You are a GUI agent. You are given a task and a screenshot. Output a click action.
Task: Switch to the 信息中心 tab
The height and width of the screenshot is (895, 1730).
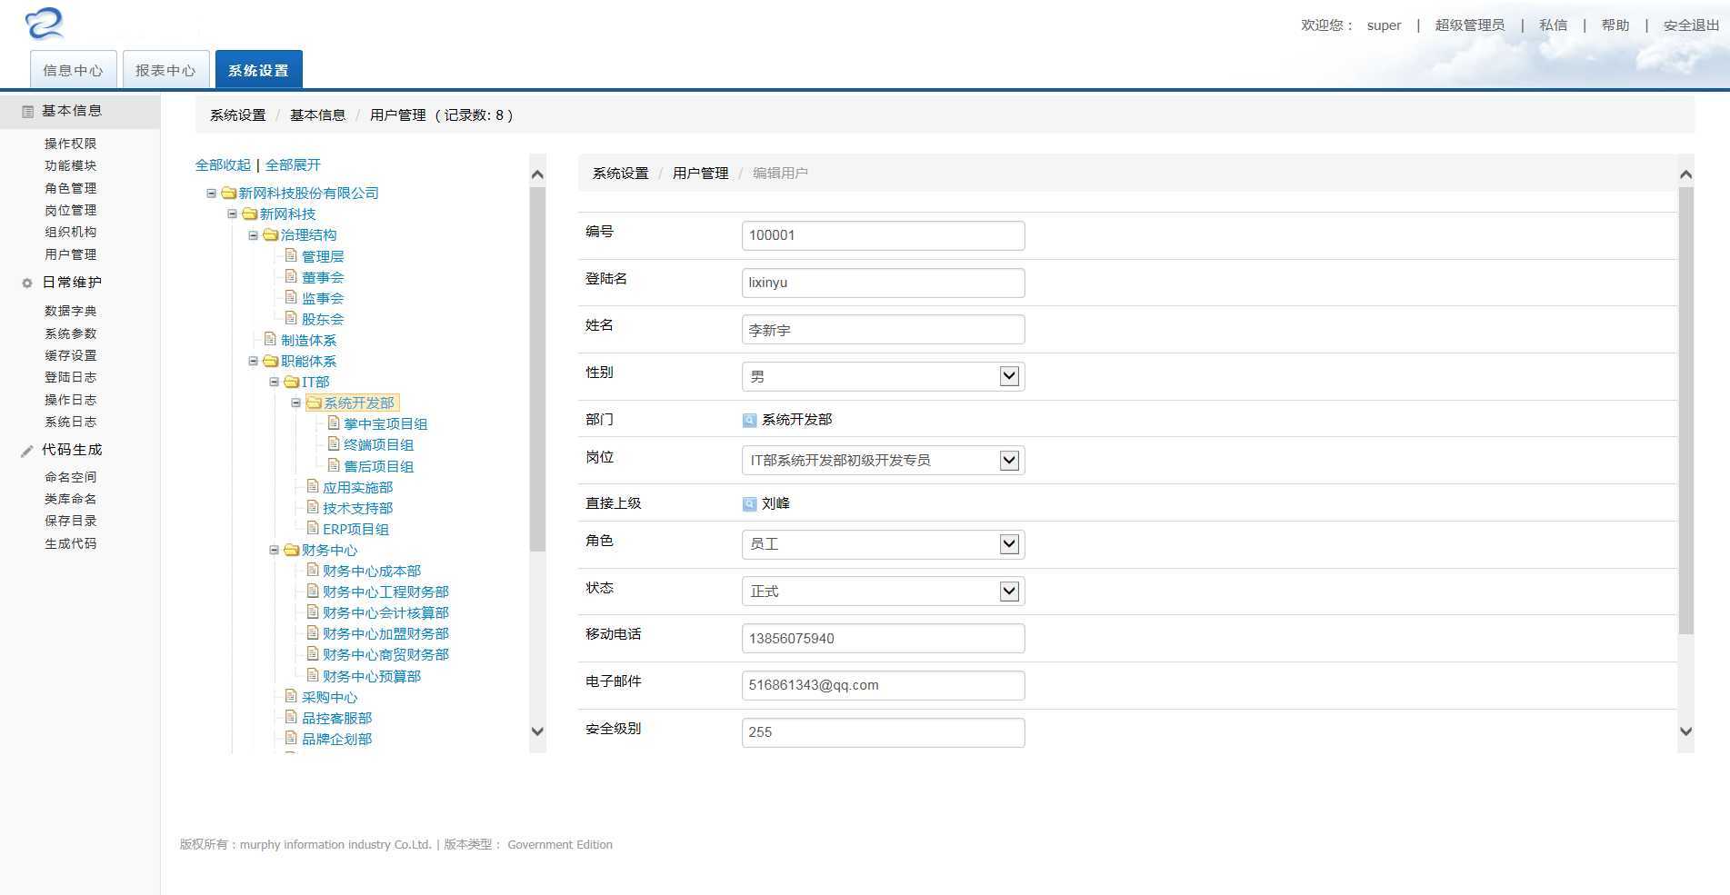74,70
